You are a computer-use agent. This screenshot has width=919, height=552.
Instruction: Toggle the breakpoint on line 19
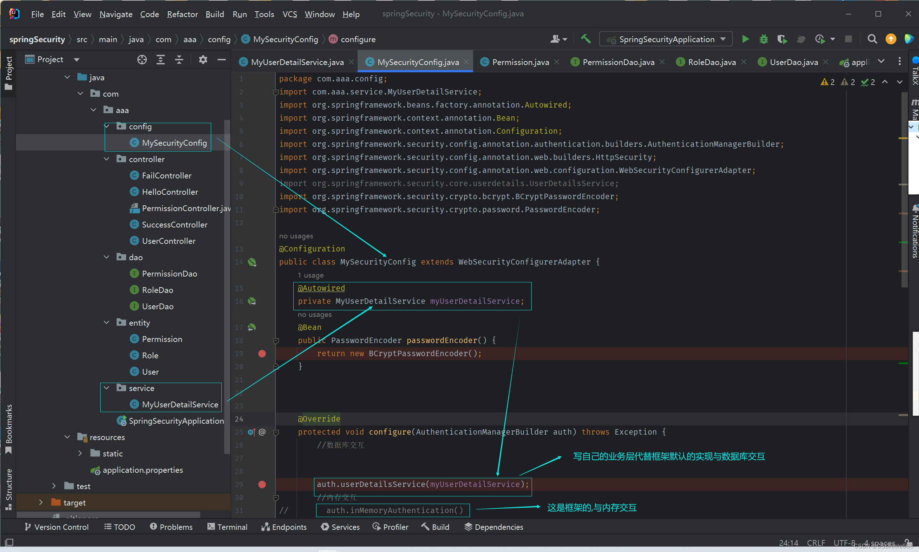pyautogui.click(x=262, y=353)
